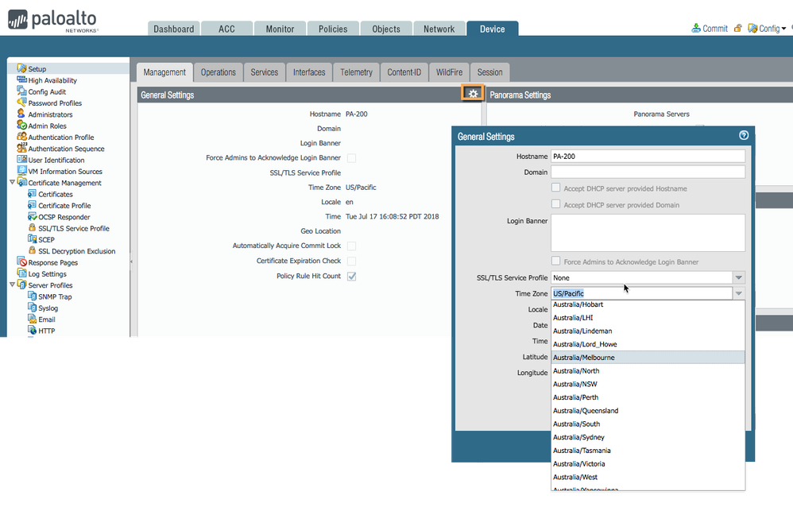Click Response Pages icon in sidebar
This screenshot has width=793, height=515.
tap(21, 261)
